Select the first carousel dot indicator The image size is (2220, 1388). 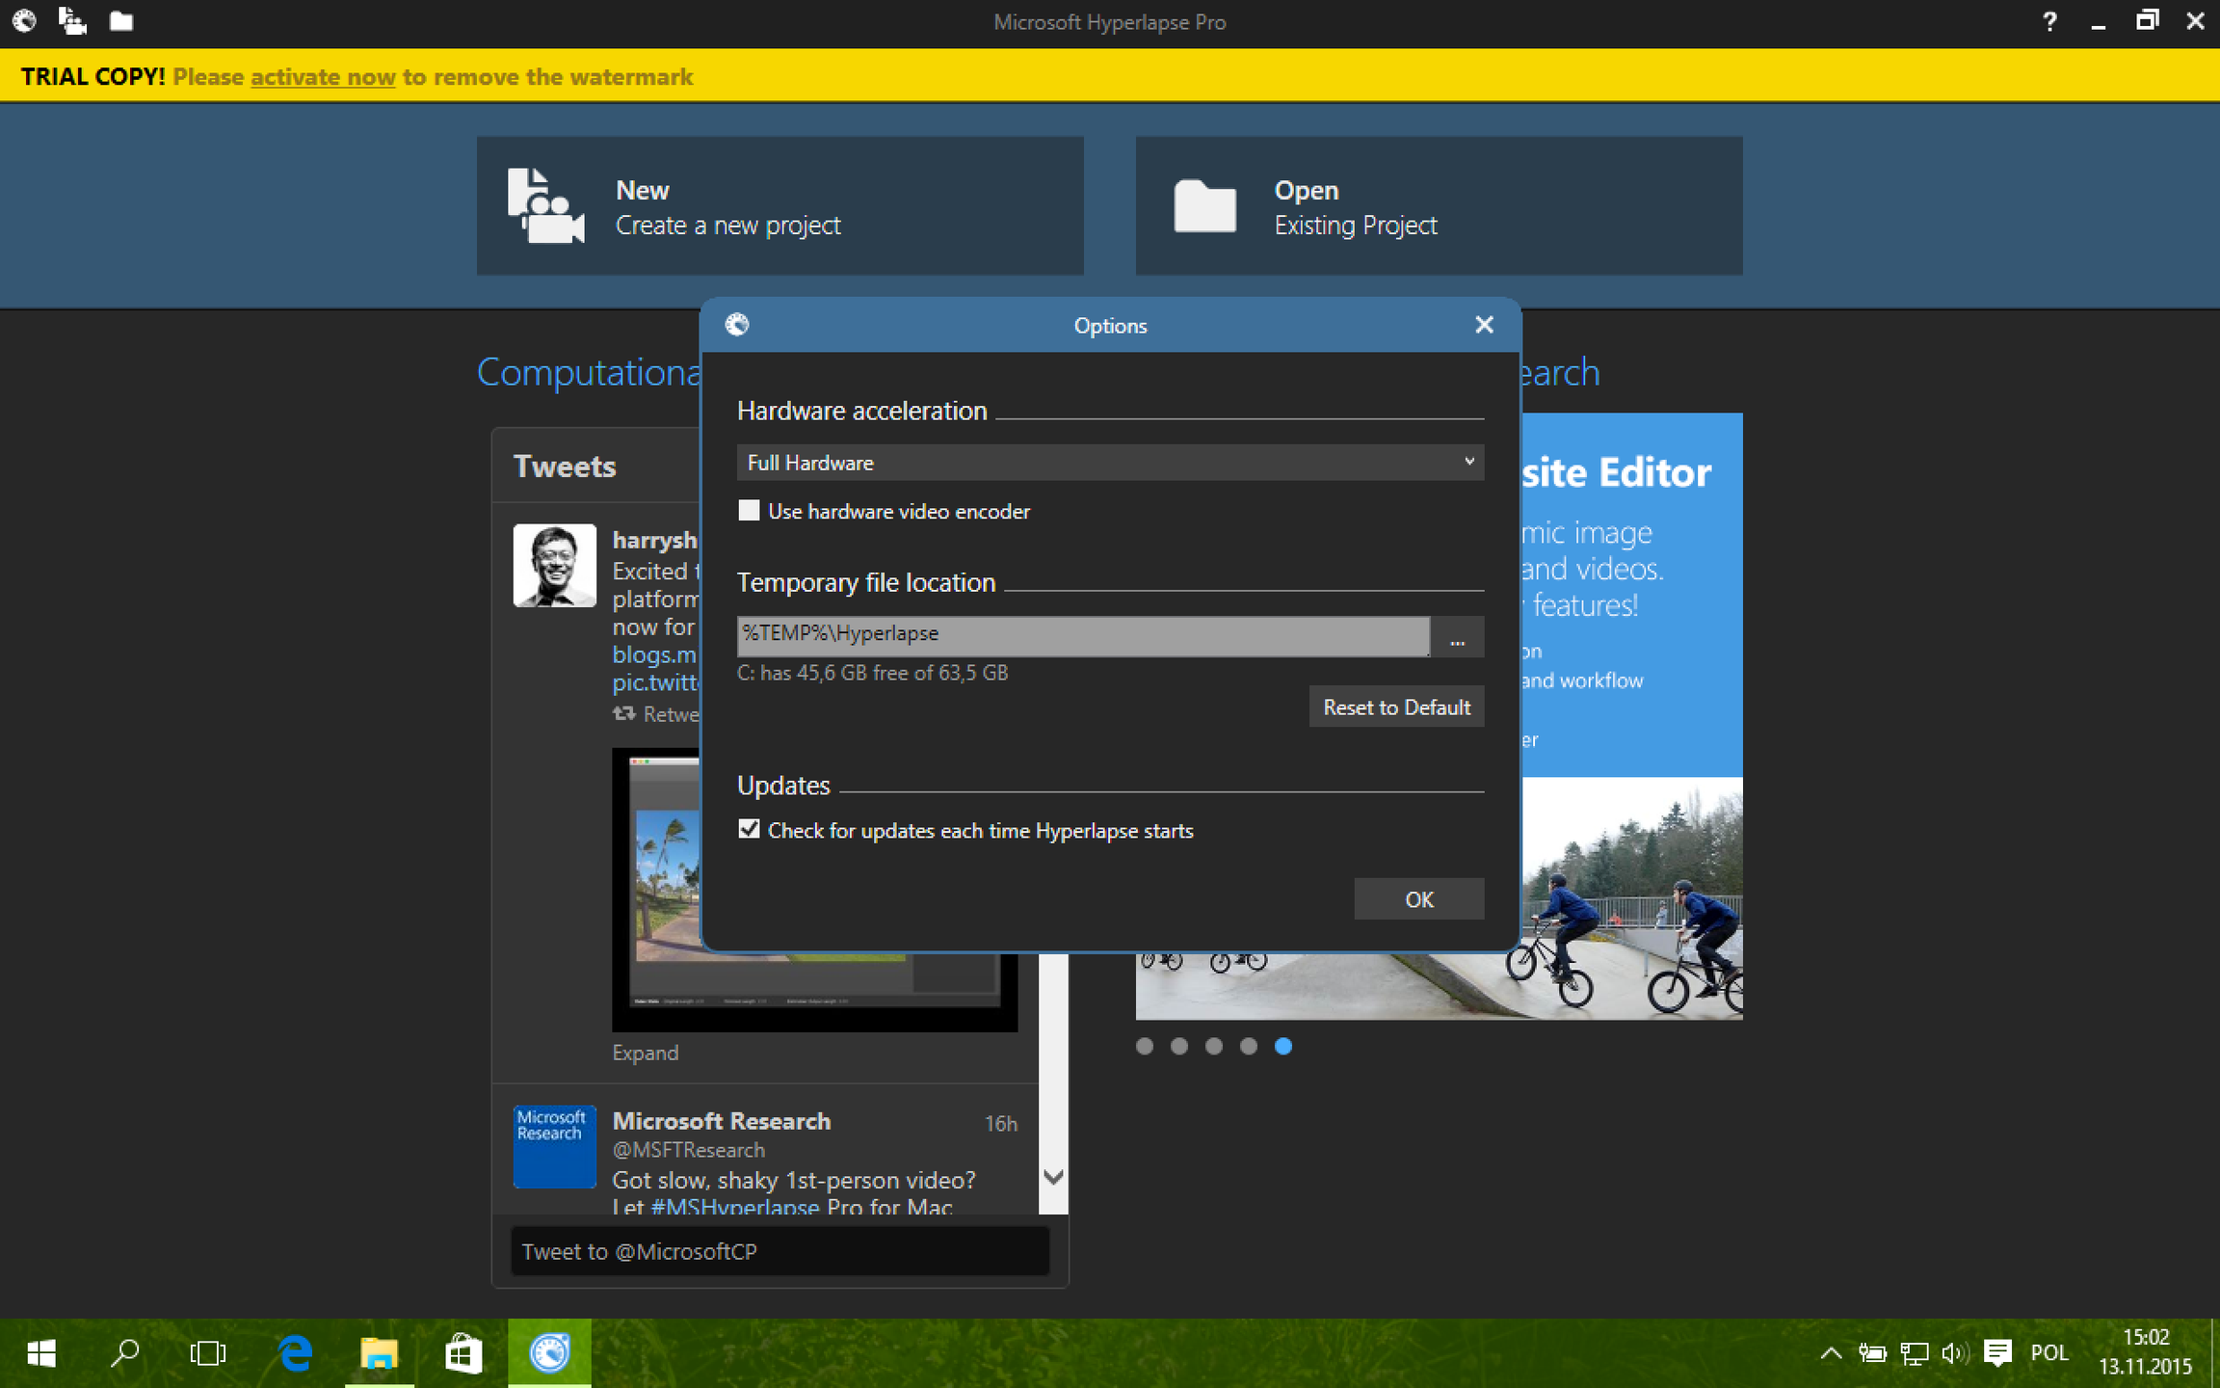click(1145, 1046)
